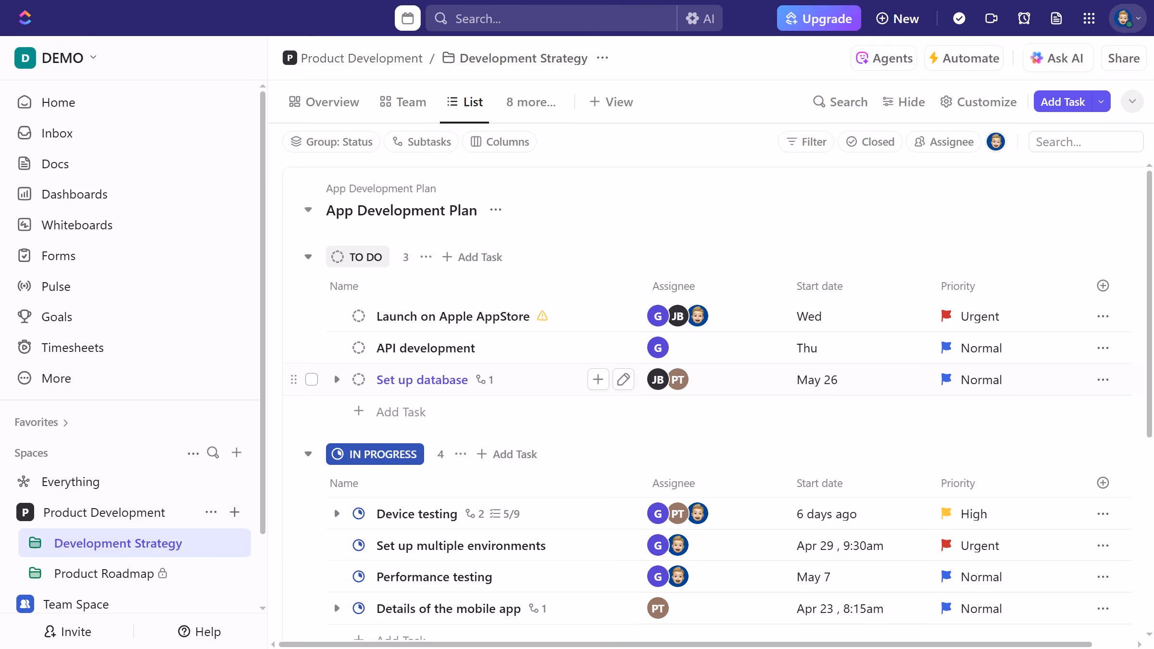
Task: Search Spaces using the magnifier icon
Action: coord(213,452)
